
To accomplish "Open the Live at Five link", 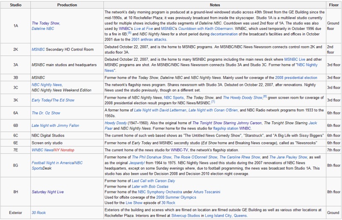I will coord(143,29).
